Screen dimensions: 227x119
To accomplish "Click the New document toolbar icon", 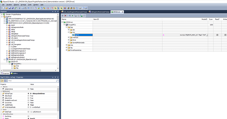I will point(4,8).
